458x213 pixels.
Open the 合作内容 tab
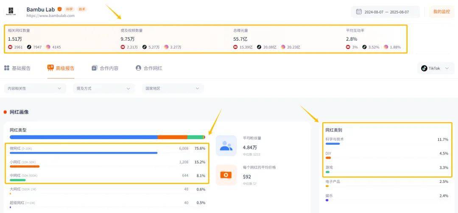pyautogui.click(x=105, y=68)
